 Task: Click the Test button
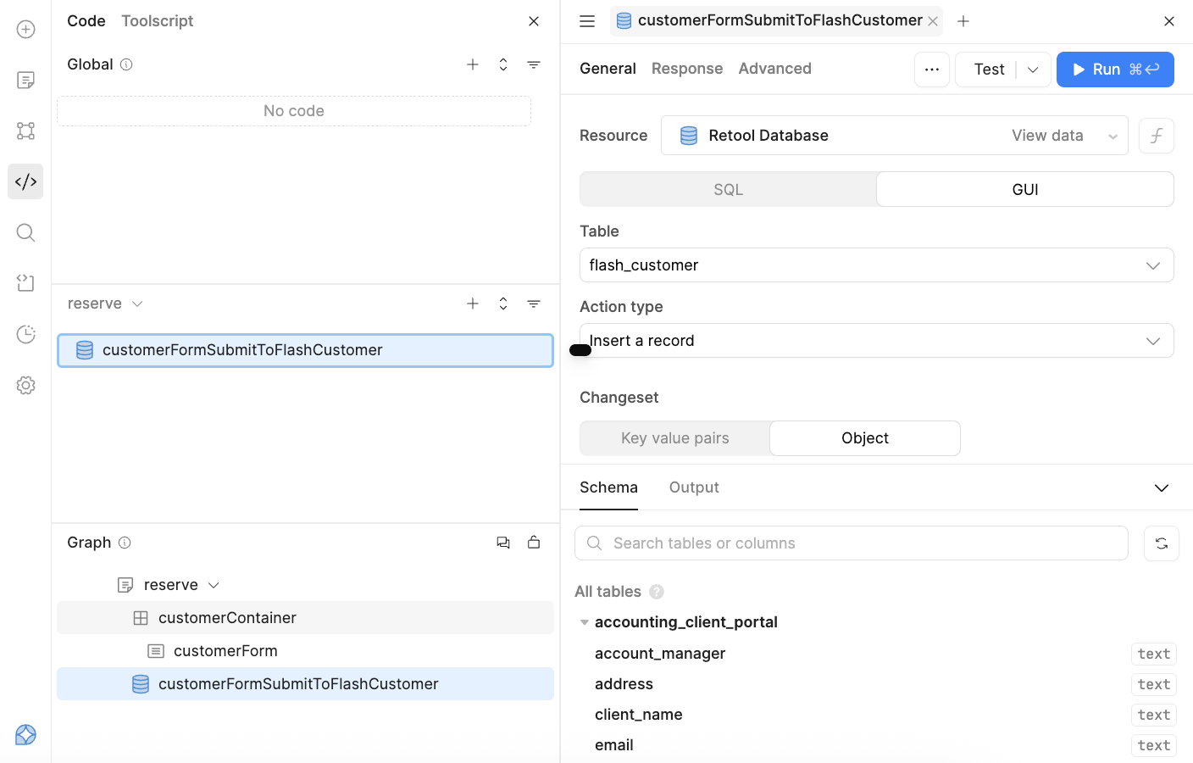point(988,70)
